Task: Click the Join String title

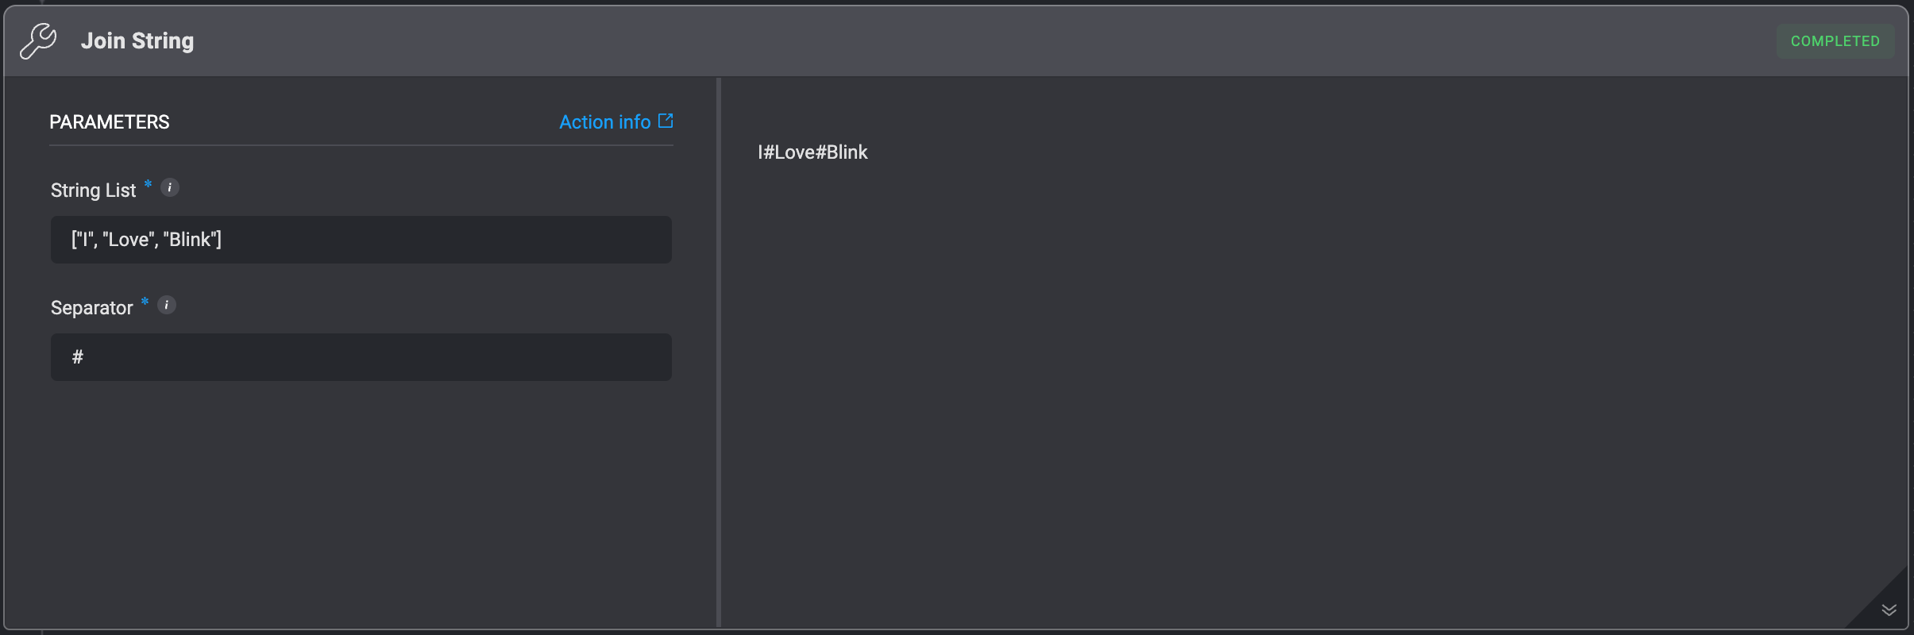Action: coord(137,41)
